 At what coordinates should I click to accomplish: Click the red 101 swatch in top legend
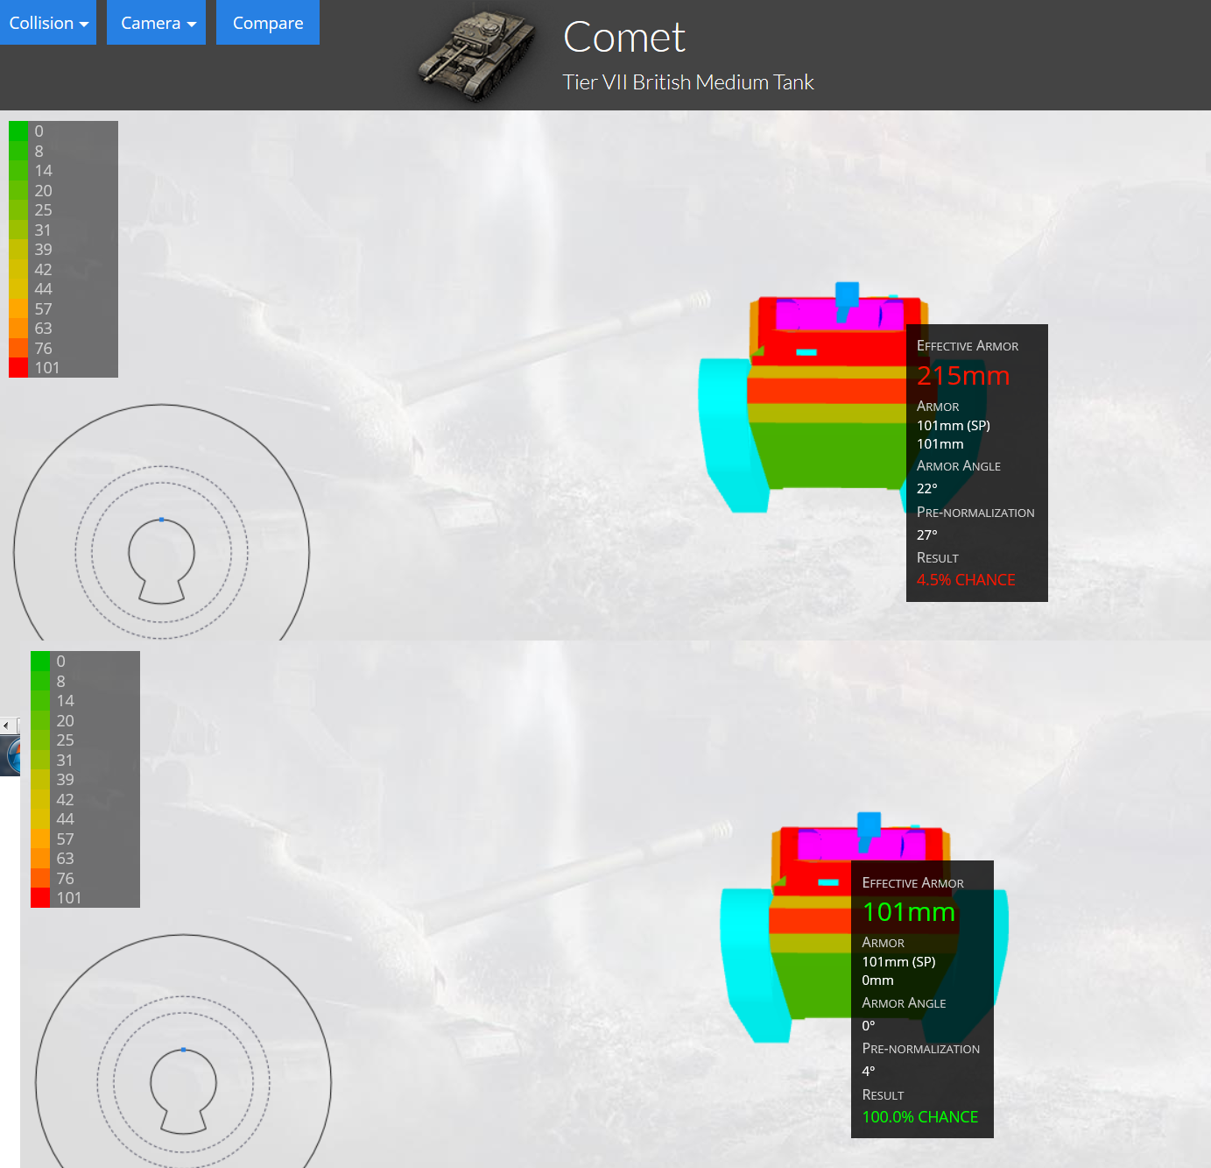(18, 368)
